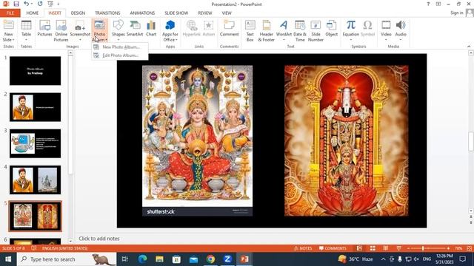This screenshot has height=266, width=474.
Task: Open Screenshot dropdown arrow
Action: 80,40
